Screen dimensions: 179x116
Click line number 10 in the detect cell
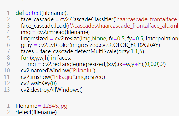tap(7, 71)
